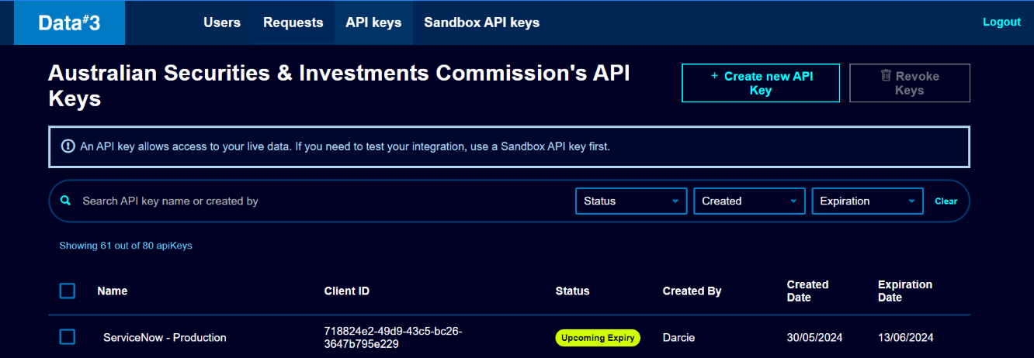
Task: Click the Logout link
Action: tap(1001, 22)
